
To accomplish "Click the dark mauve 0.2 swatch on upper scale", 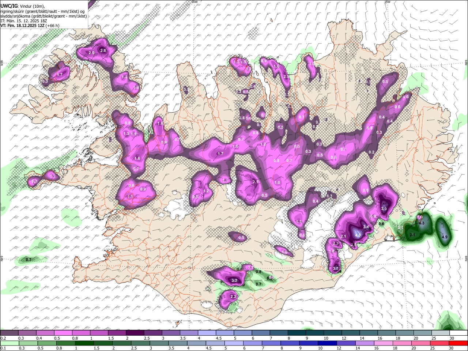I will (9, 333).
